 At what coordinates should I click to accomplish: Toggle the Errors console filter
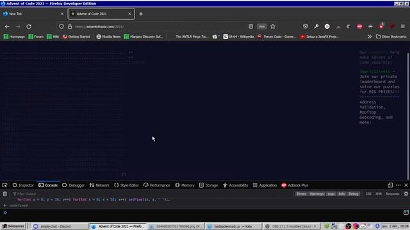pyautogui.click(x=301, y=194)
